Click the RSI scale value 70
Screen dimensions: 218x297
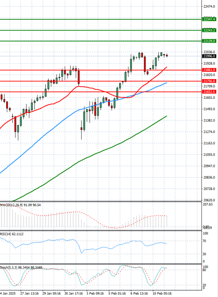[x=204, y=241]
